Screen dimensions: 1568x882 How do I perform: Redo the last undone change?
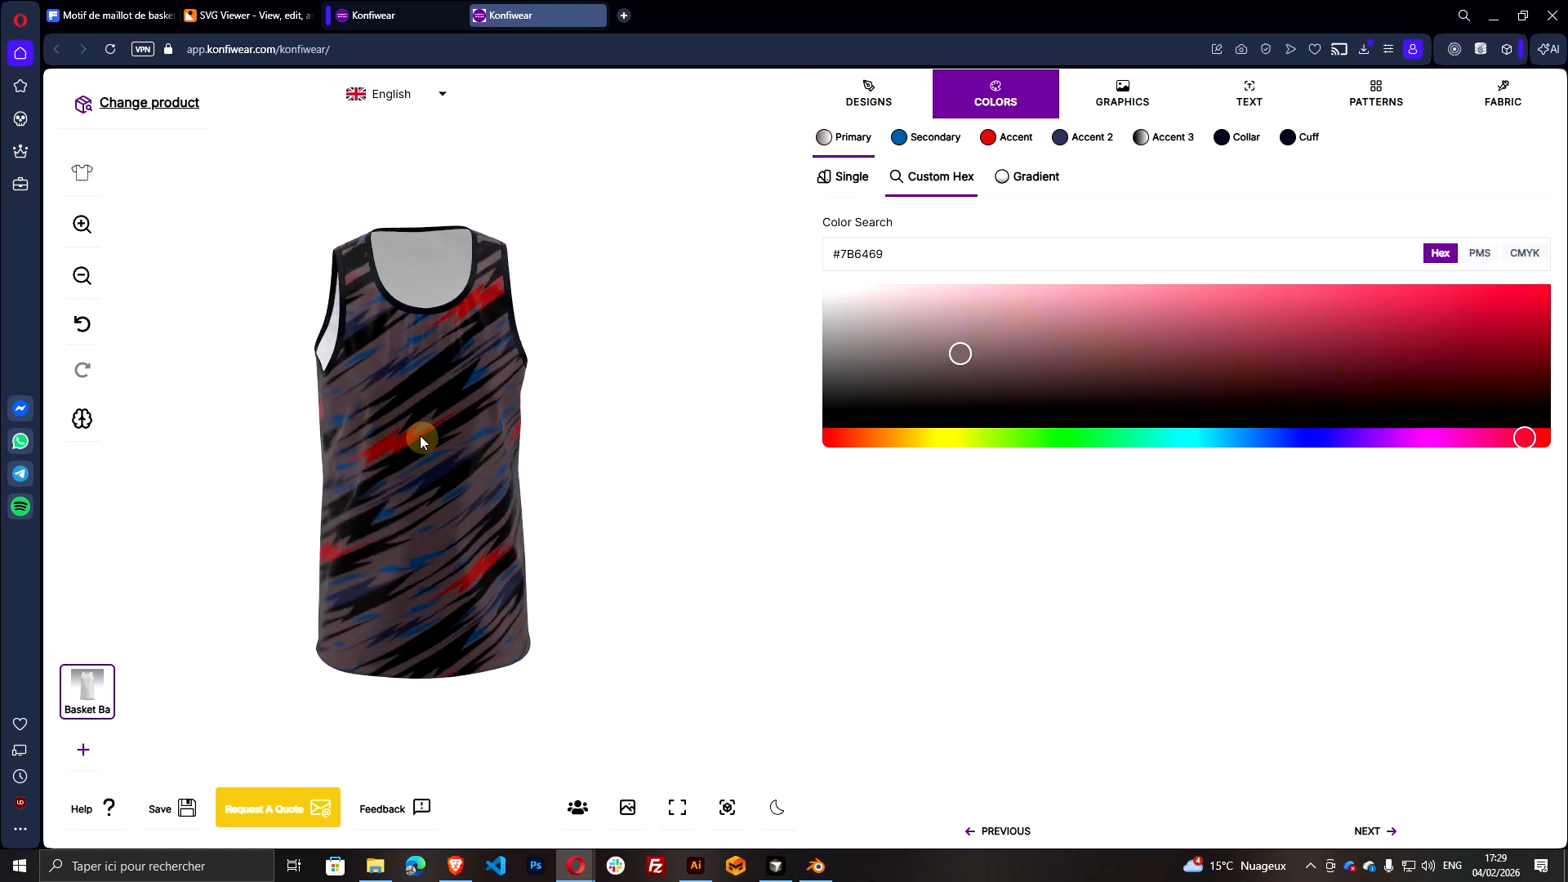click(82, 370)
